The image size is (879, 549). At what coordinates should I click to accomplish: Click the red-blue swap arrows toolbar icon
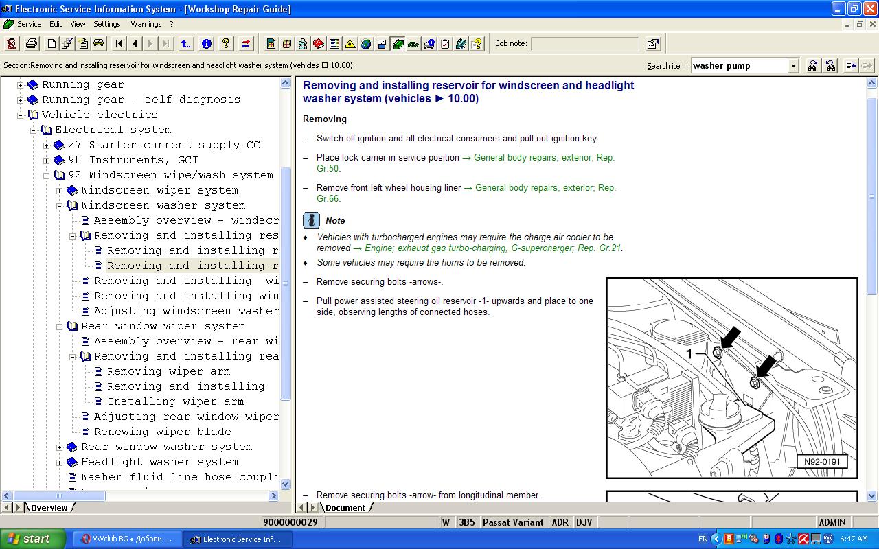point(246,44)
